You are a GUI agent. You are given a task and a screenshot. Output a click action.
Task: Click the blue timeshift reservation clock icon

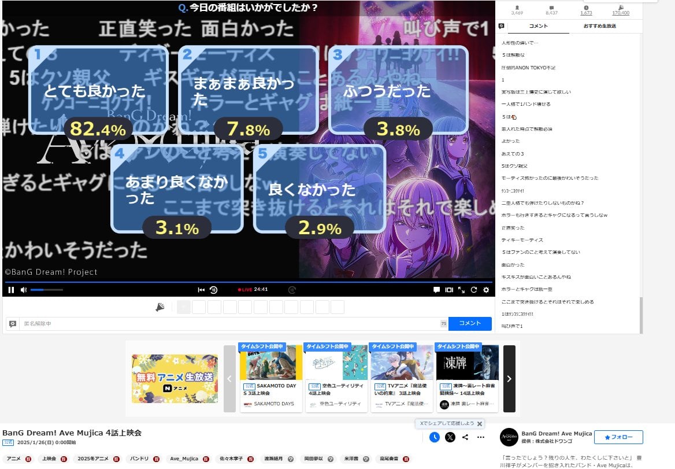[x=435, y=437]
